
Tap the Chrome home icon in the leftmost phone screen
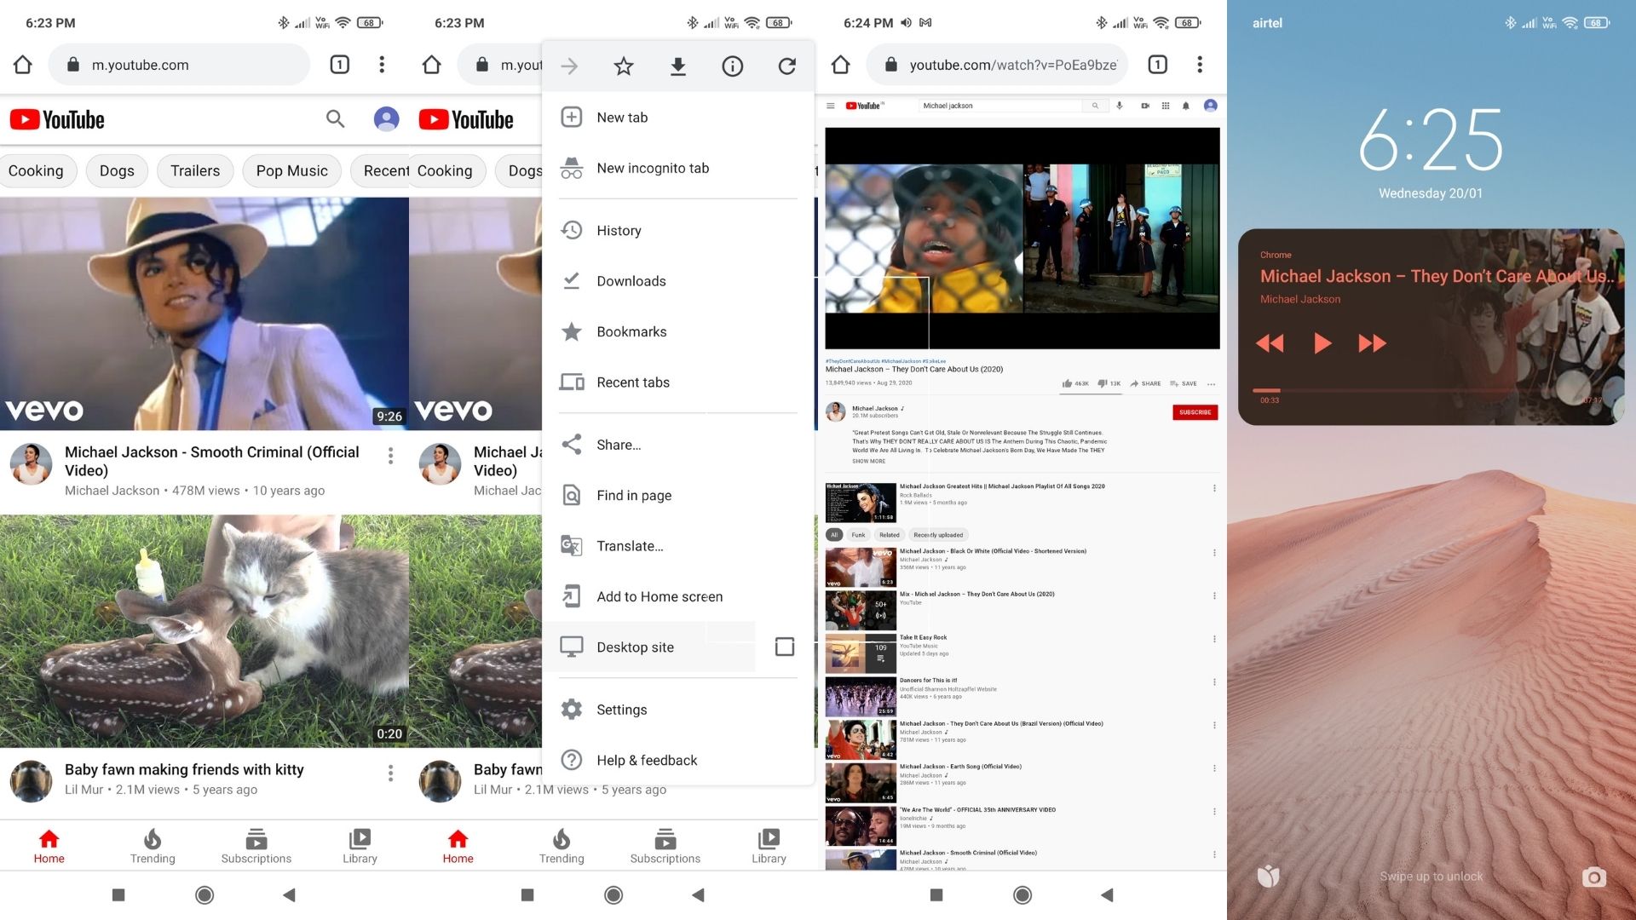(x=23, y=65)
